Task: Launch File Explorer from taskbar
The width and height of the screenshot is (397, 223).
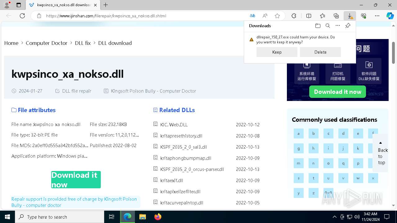Action: (142, 217)
